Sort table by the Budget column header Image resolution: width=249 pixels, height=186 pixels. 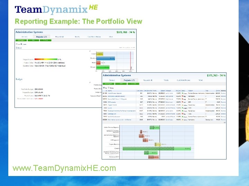tap(163, 91)
